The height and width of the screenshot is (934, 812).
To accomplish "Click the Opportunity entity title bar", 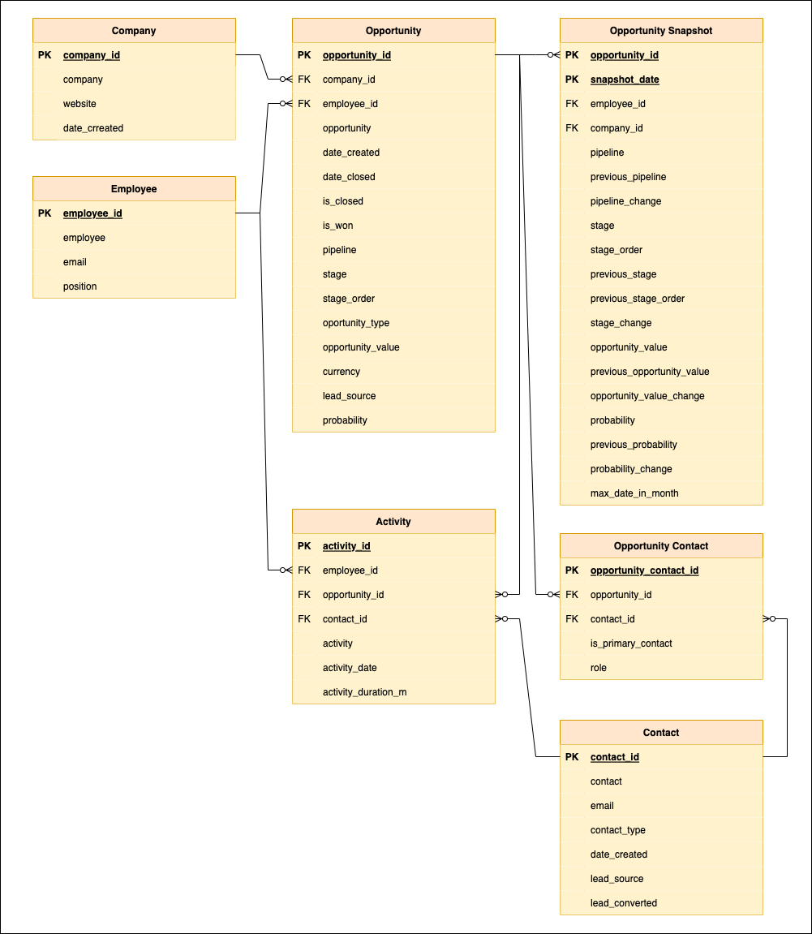I will (393, 30).
